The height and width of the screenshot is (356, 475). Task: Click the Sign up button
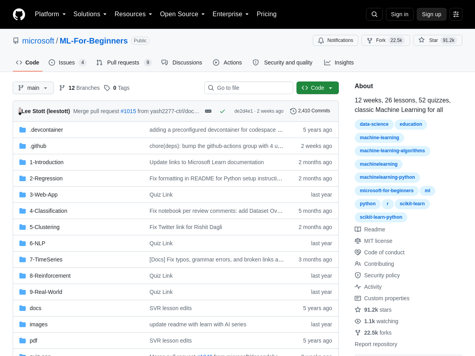[x=431, y=14]
